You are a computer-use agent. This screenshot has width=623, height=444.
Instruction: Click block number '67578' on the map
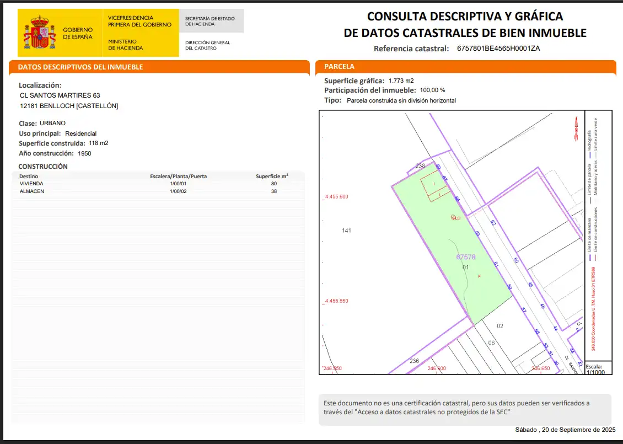click(466, 257)
